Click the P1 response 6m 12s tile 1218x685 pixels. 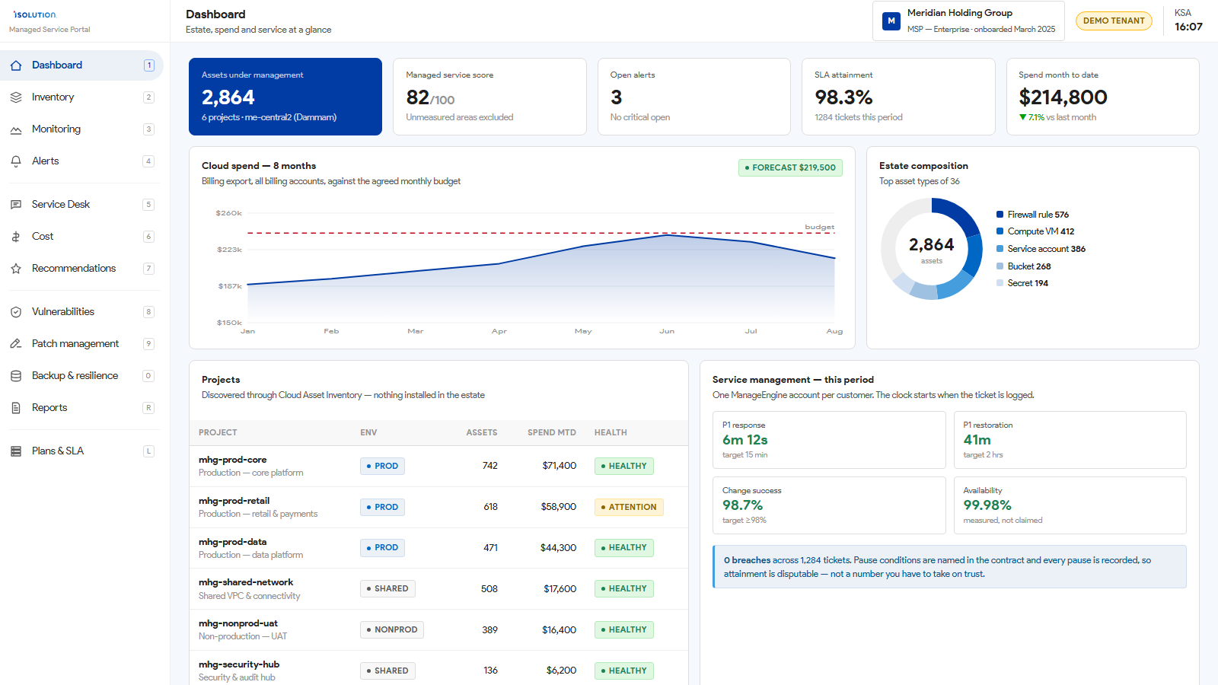coord(829,440)
